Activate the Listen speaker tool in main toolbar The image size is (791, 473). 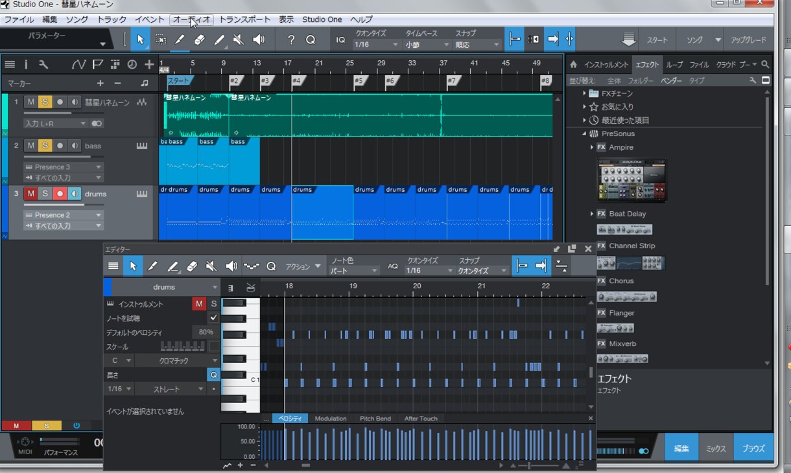259,40
